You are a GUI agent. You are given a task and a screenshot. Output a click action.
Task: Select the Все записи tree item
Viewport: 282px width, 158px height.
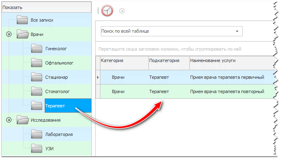point(42,20)
